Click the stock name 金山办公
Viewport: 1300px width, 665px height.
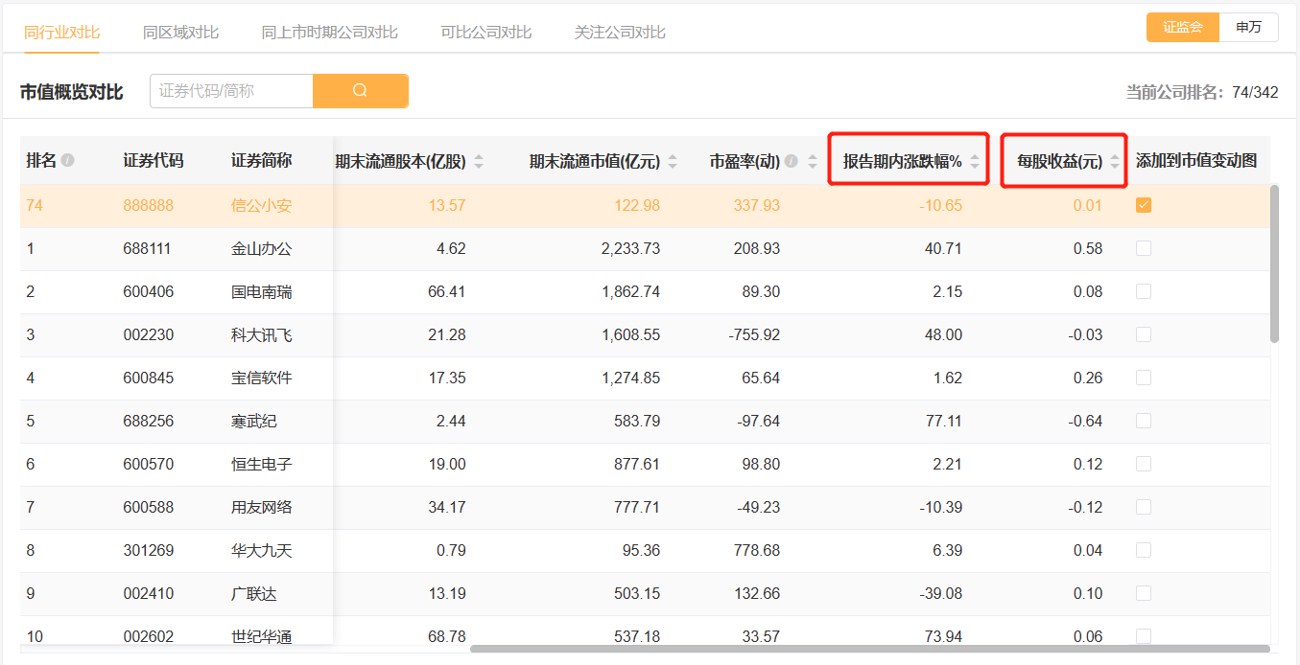[x=261, y=248]
